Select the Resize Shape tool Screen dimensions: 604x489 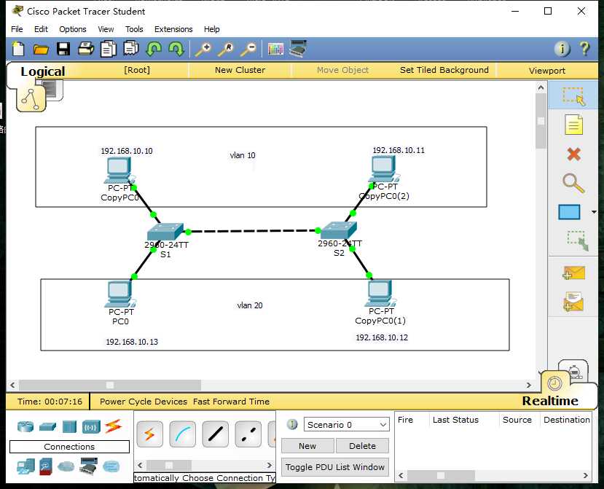tap(578, 240)
